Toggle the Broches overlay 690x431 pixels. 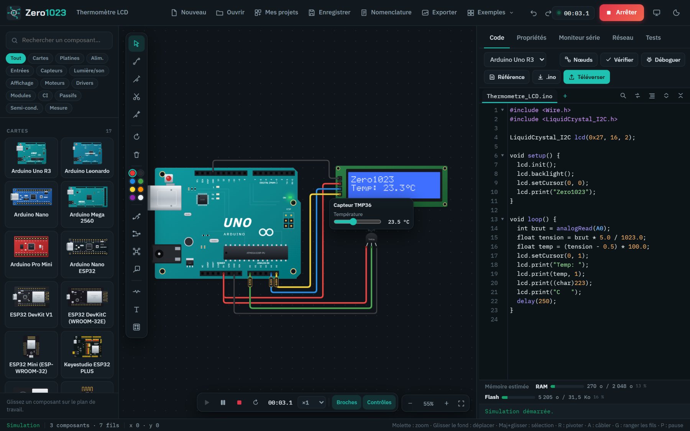347,402
